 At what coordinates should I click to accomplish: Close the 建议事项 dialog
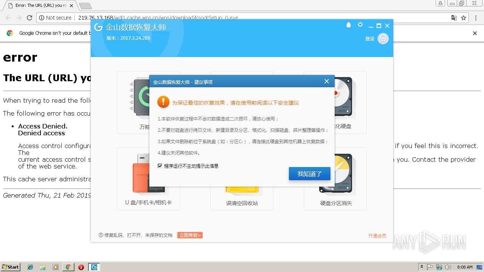tap(327, 81)
